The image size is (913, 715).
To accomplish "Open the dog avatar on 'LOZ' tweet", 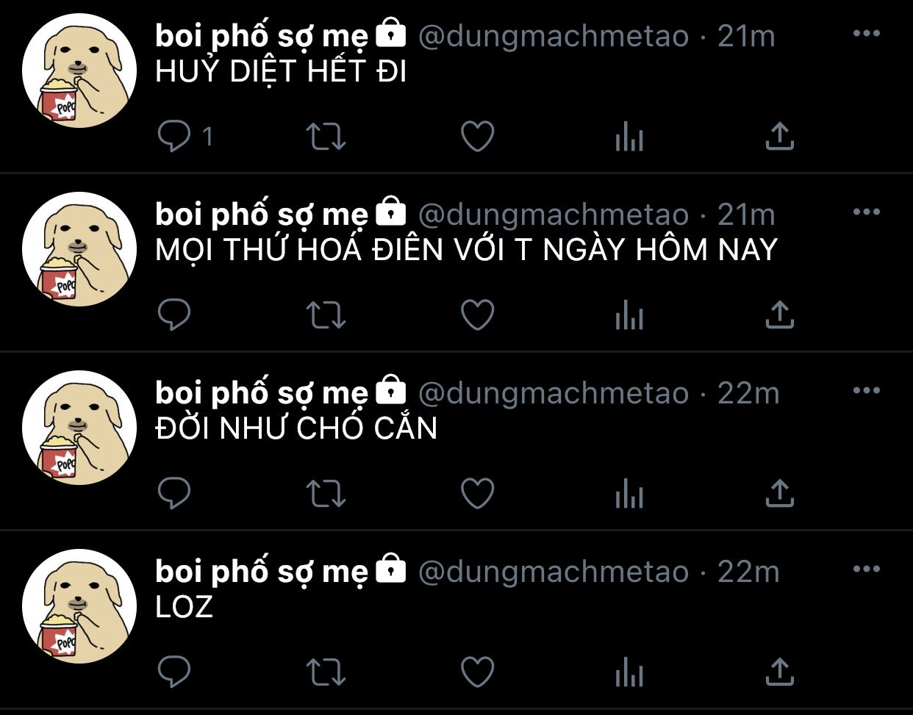I will [x=79, y=606].
